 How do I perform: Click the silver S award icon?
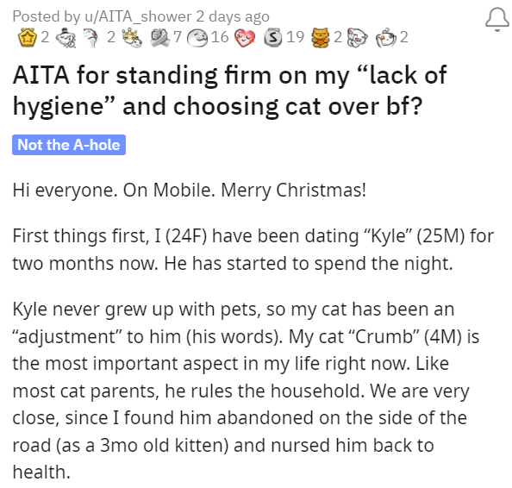click(273, 37)
